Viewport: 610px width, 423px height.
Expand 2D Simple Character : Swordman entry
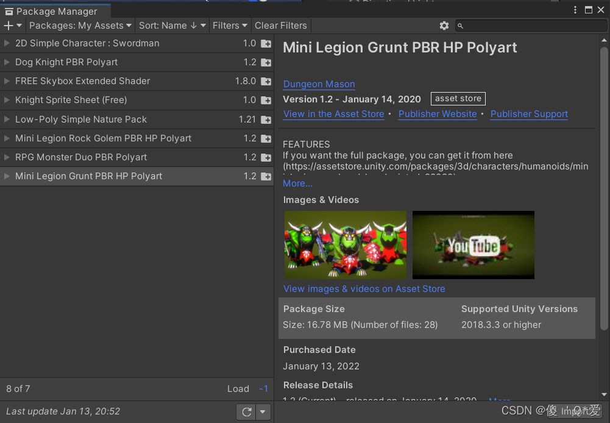7,43
